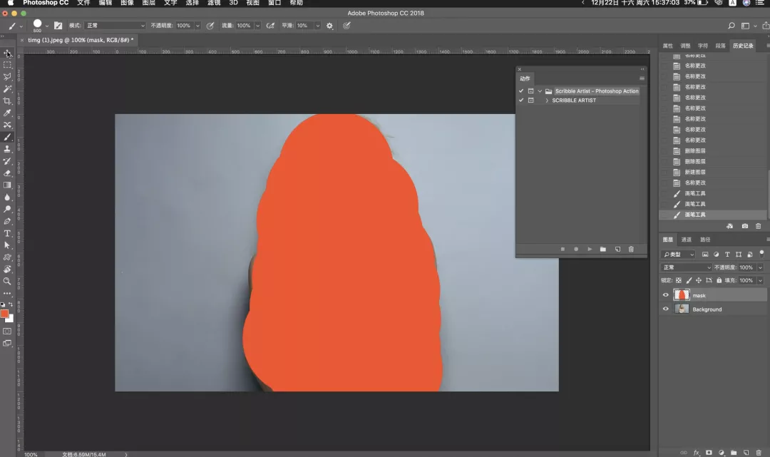Image resolution: width=770 pixels, height=457 pixels.
Task: Hide the Background layer
Action: point(666,309)
